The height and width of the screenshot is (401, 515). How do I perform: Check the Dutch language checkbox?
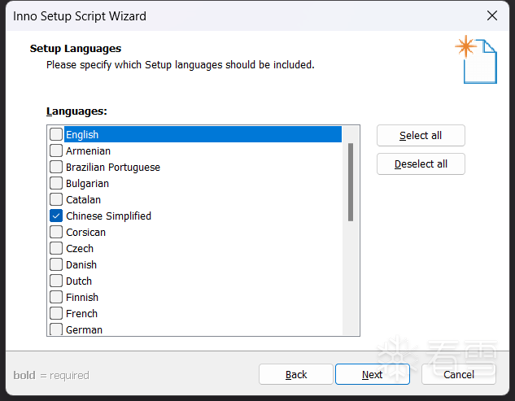(x=56, y=281)
